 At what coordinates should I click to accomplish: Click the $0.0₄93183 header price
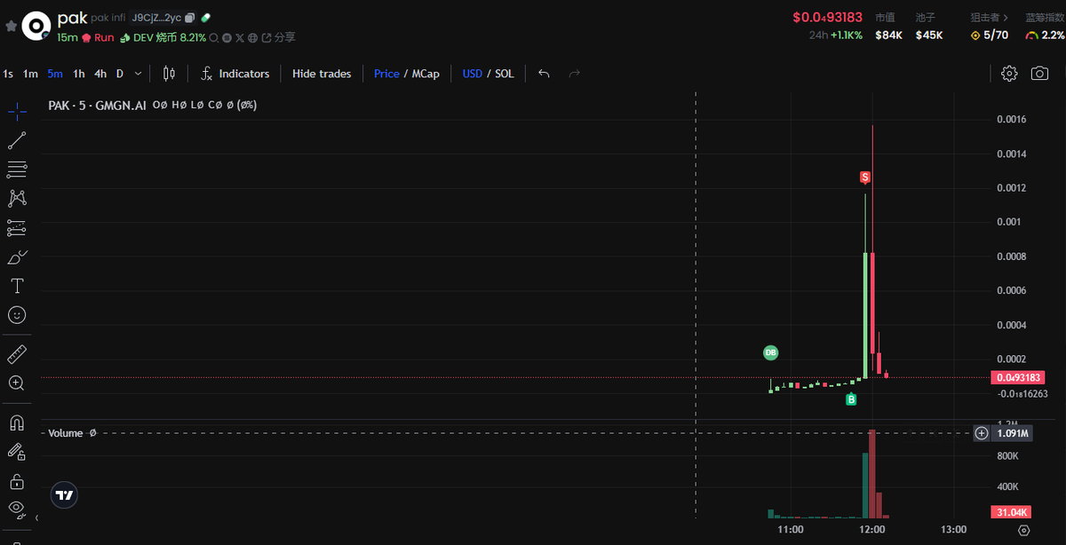pos(828,17)
